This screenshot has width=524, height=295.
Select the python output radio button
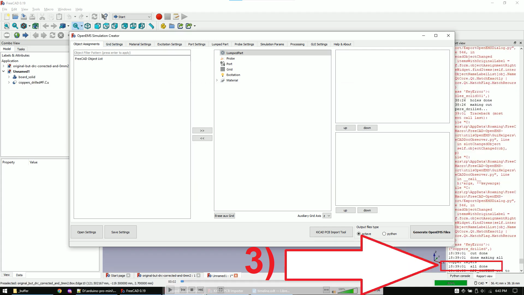[x=384, y=234]
